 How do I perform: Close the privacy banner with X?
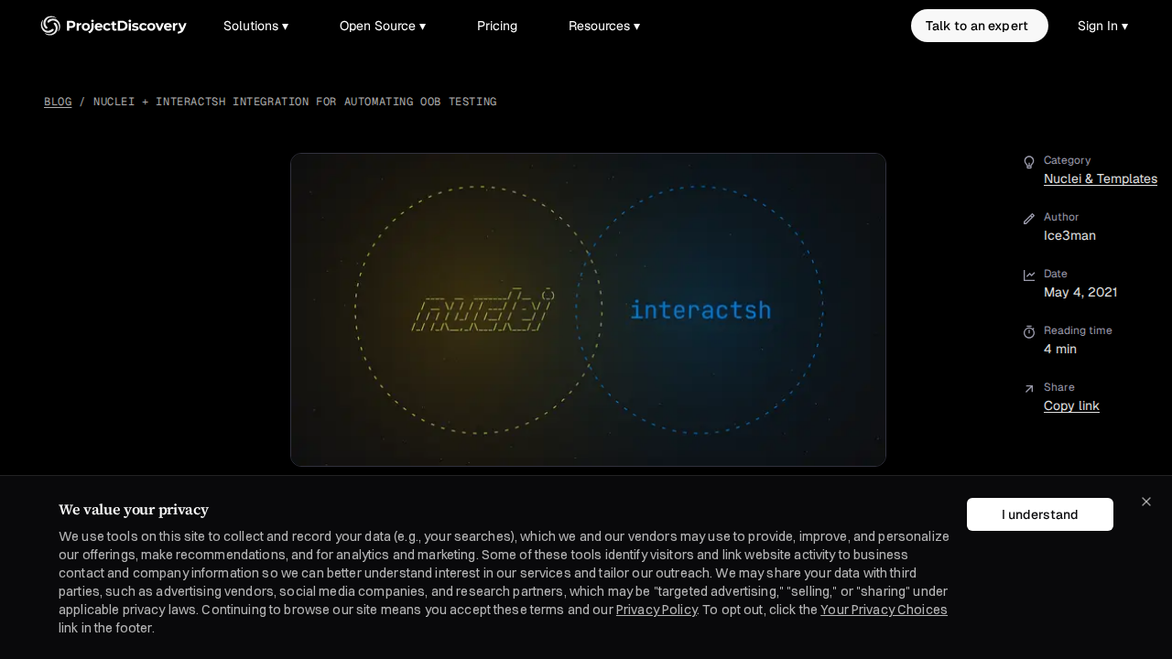pos(1146,502)
